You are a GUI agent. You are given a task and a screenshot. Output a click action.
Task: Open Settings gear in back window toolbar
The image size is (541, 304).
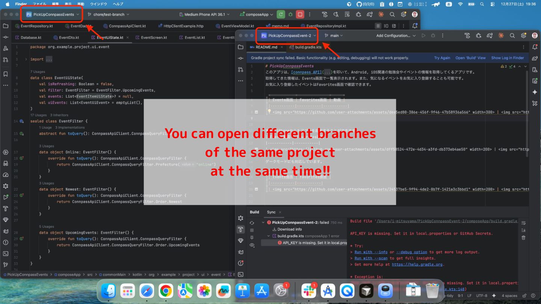[403, 14]
